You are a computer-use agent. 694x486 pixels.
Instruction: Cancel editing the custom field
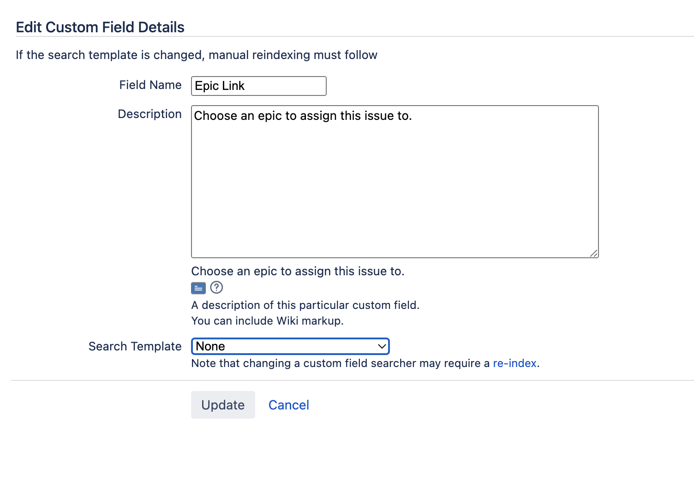289,405
